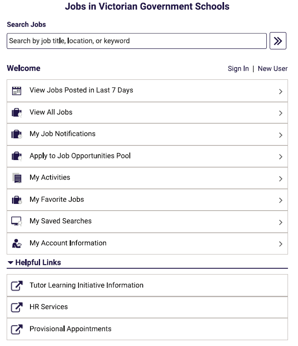Click the document icon beside My Activities

tap(17, 178)
